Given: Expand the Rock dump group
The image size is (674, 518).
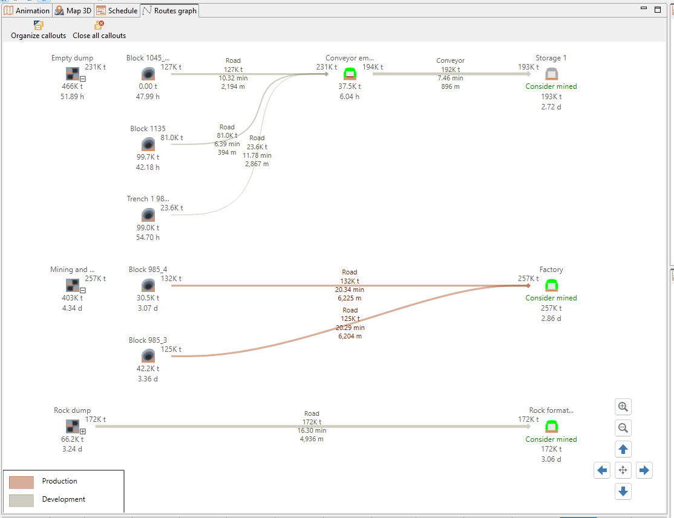Looking at the screenshot, I should click(83, 431).
